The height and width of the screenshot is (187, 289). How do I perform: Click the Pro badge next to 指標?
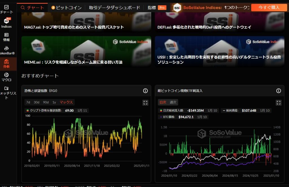[162, 8]
